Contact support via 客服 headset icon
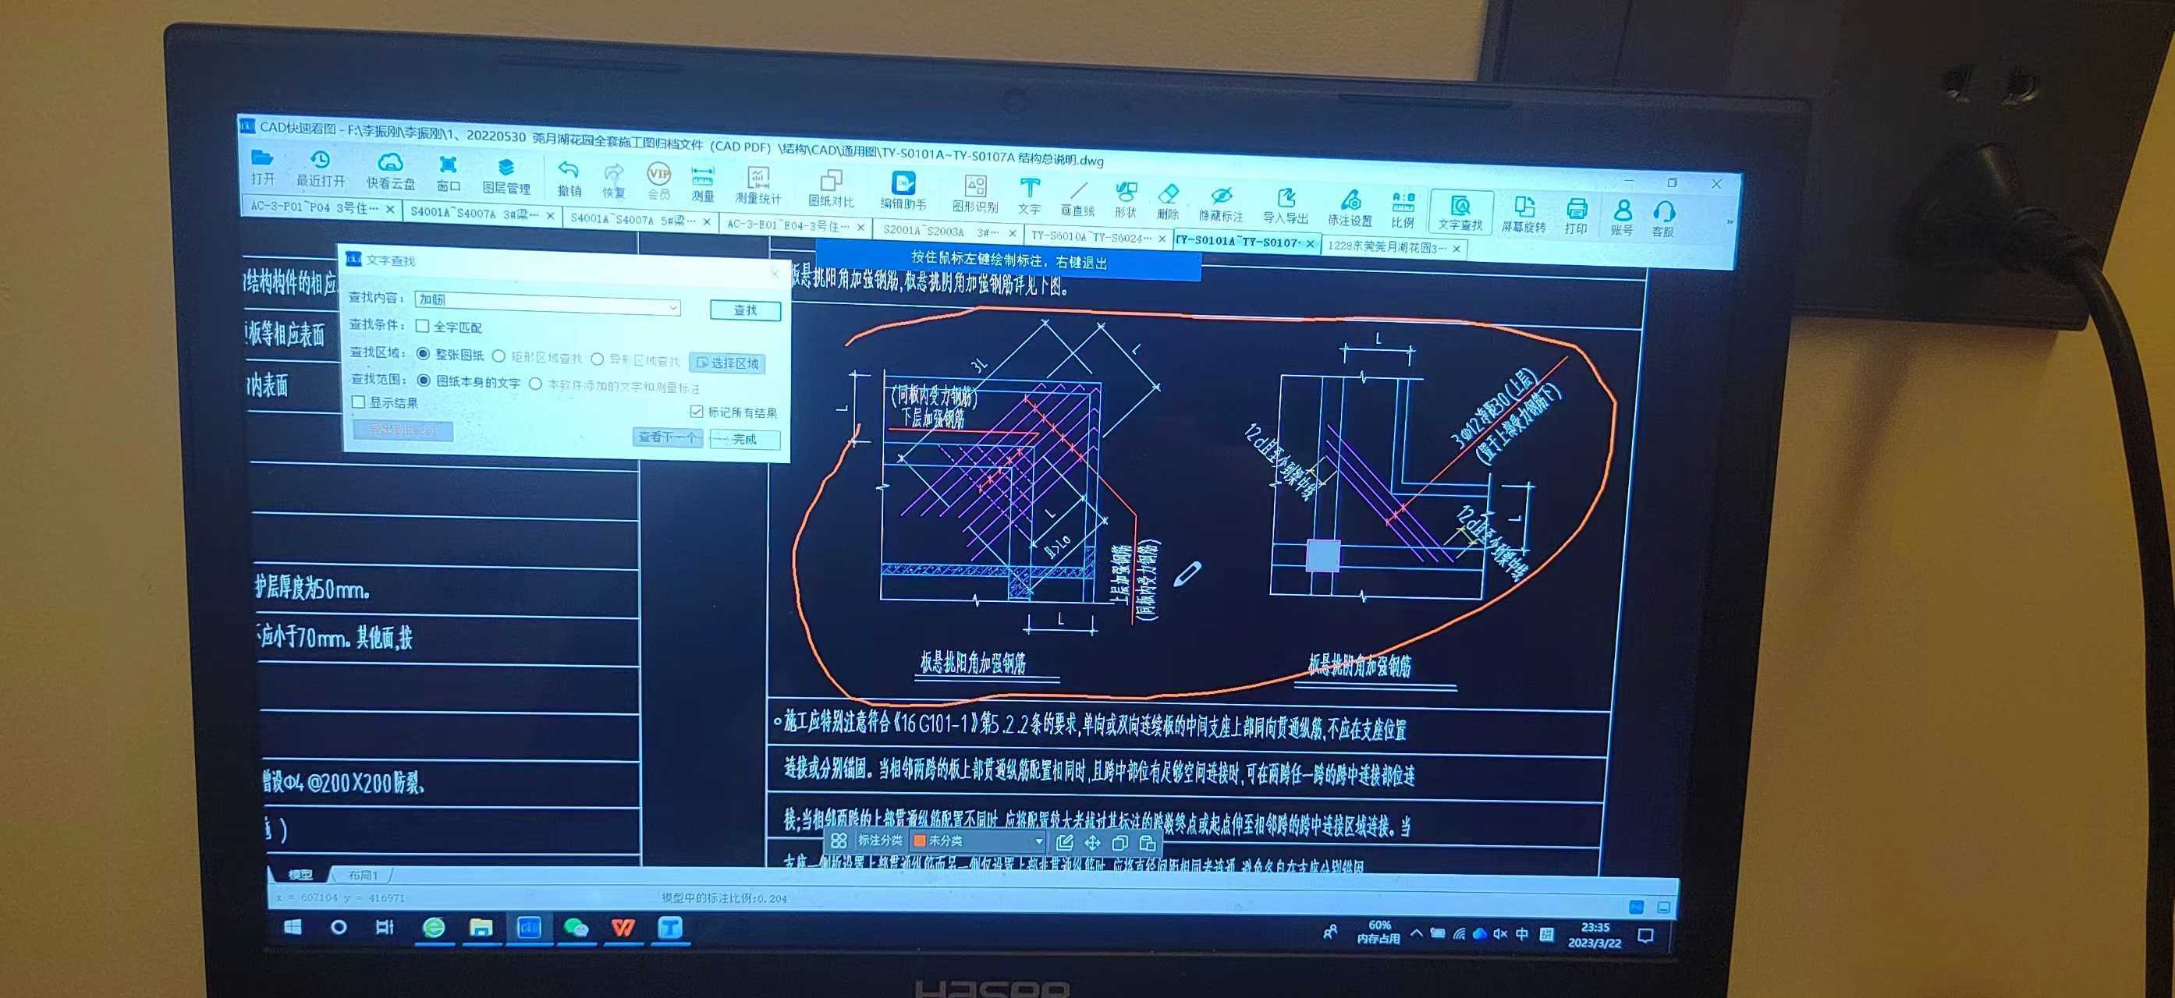2175x998 pixels. click(x=1663, y=220)
